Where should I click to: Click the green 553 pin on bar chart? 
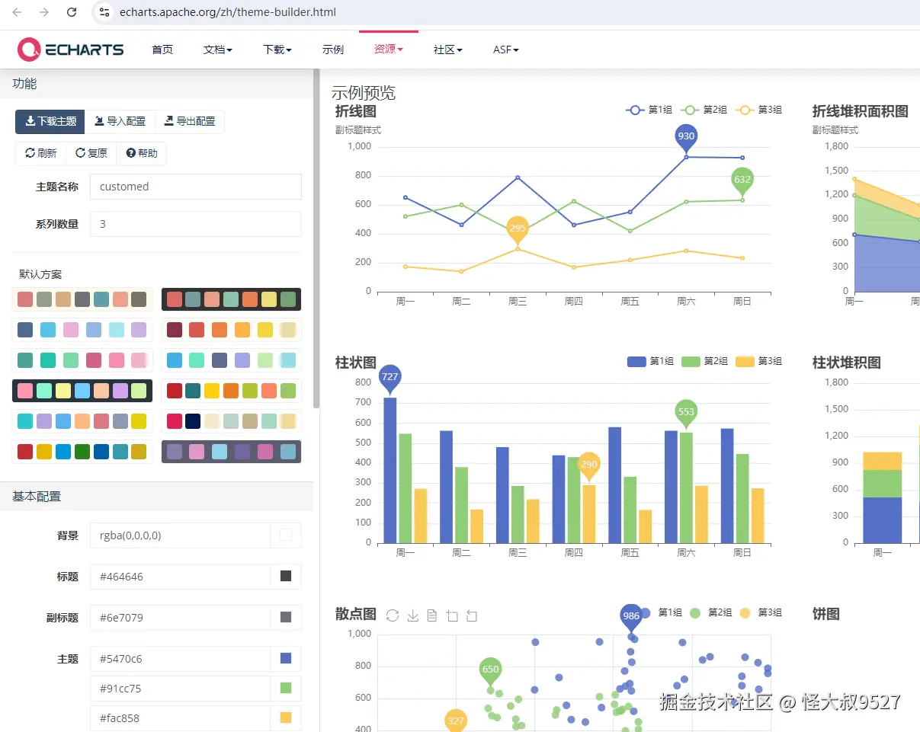686,412
